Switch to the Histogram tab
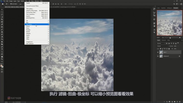 pos(170,8)
